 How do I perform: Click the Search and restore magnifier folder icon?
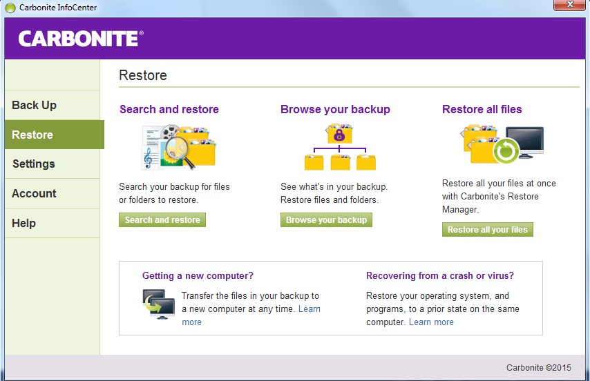pos(179,147)
